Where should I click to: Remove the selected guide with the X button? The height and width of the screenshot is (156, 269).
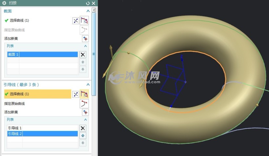coord(83,128)
